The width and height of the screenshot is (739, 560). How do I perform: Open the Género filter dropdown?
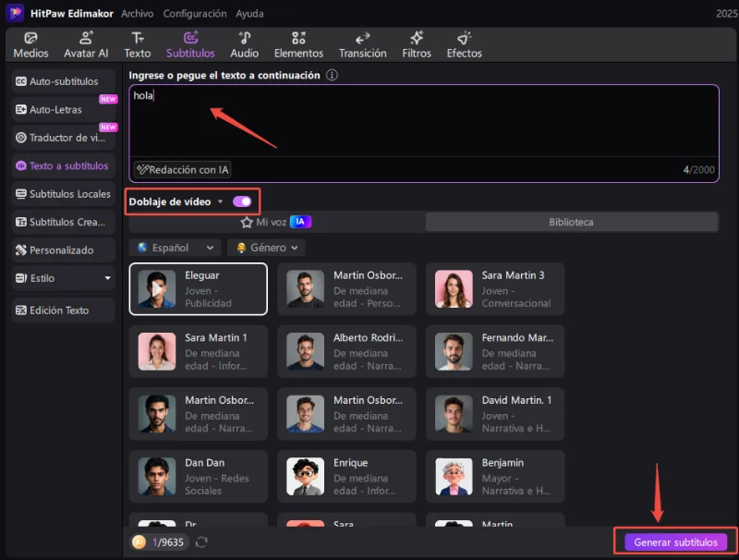pyautogui.click(x=266, y=248)
